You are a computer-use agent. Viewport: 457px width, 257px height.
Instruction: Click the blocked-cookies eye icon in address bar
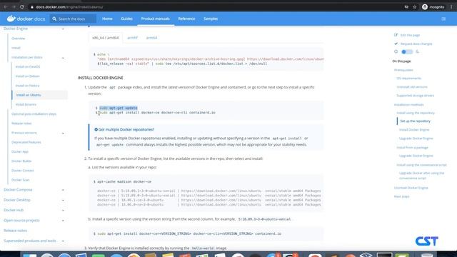pyautogui.click(x=406, y=7)
